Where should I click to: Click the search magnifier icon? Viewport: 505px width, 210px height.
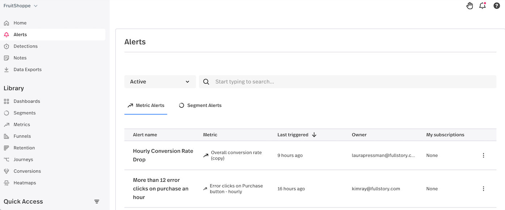coord(206,82)
